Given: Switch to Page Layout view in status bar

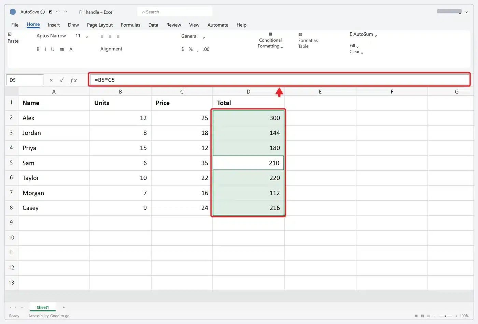Looking at the screenshot, I should click(422, 316).
